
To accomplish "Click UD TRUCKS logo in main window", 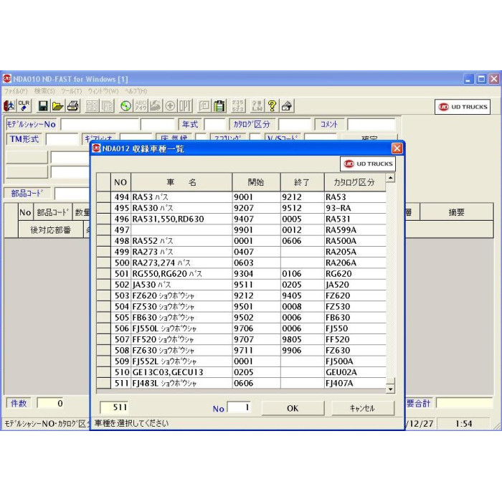I will (463, 107).
